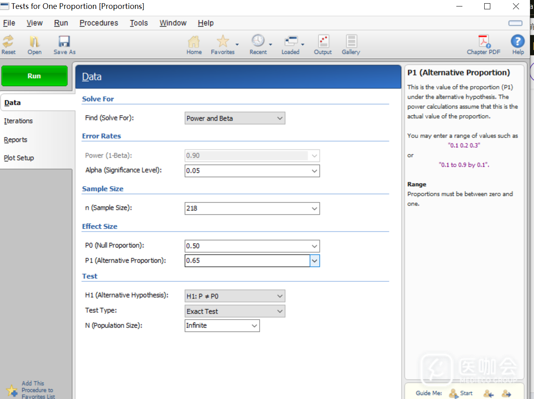Open the Test Type dropdown

[x=280, y=311]
